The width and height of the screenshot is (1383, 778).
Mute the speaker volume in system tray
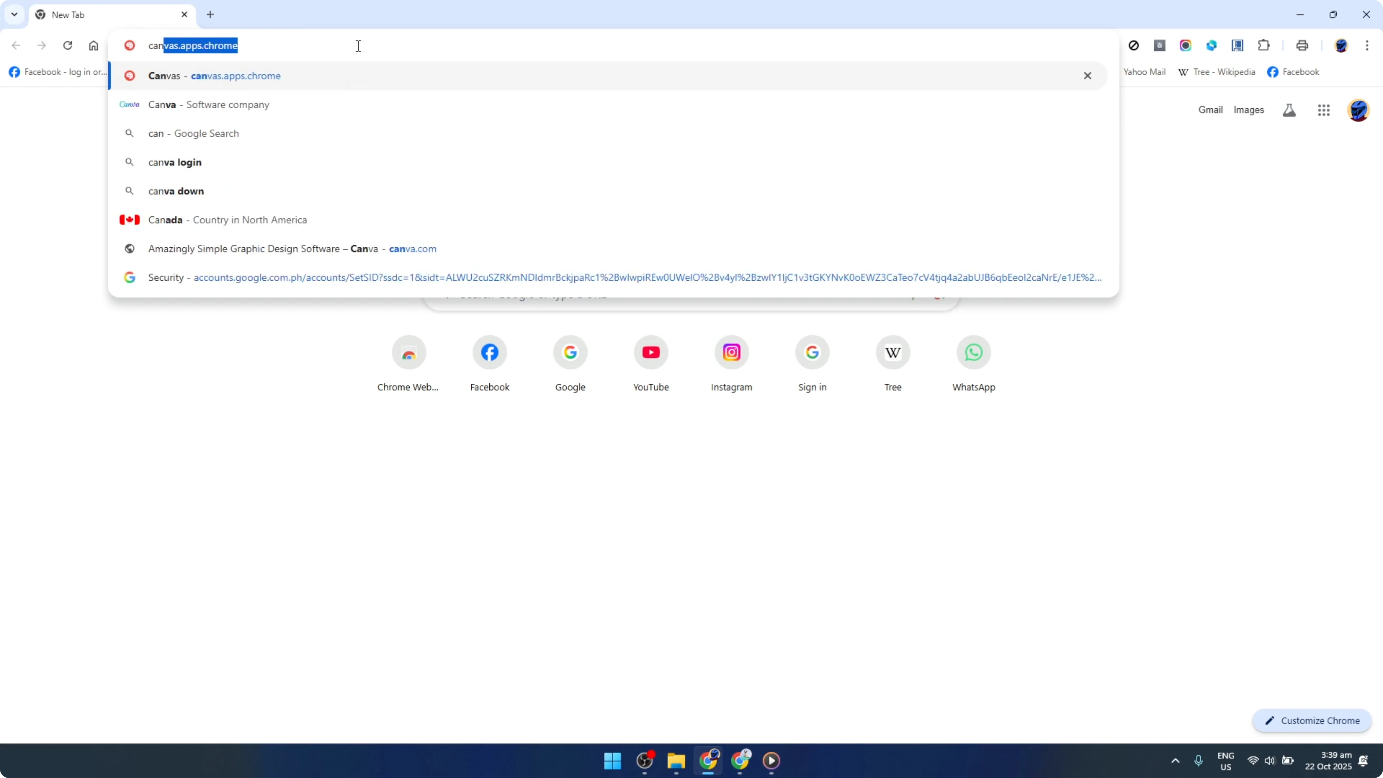1270,761
